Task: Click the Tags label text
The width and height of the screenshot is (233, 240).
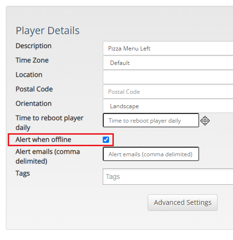Action: coord(23,174)
